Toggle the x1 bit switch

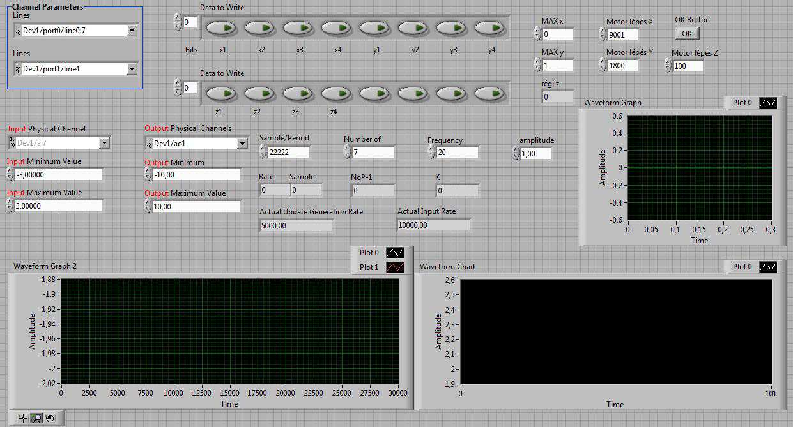[222, 28]
